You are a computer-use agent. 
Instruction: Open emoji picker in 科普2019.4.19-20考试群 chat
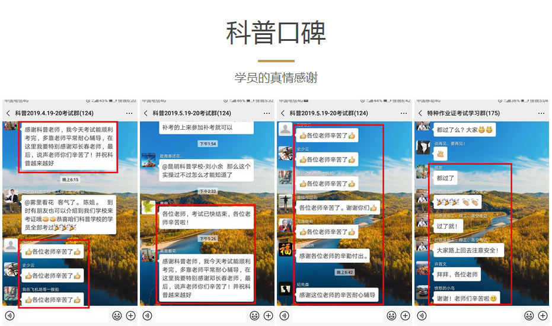click(x=117, y=316)
